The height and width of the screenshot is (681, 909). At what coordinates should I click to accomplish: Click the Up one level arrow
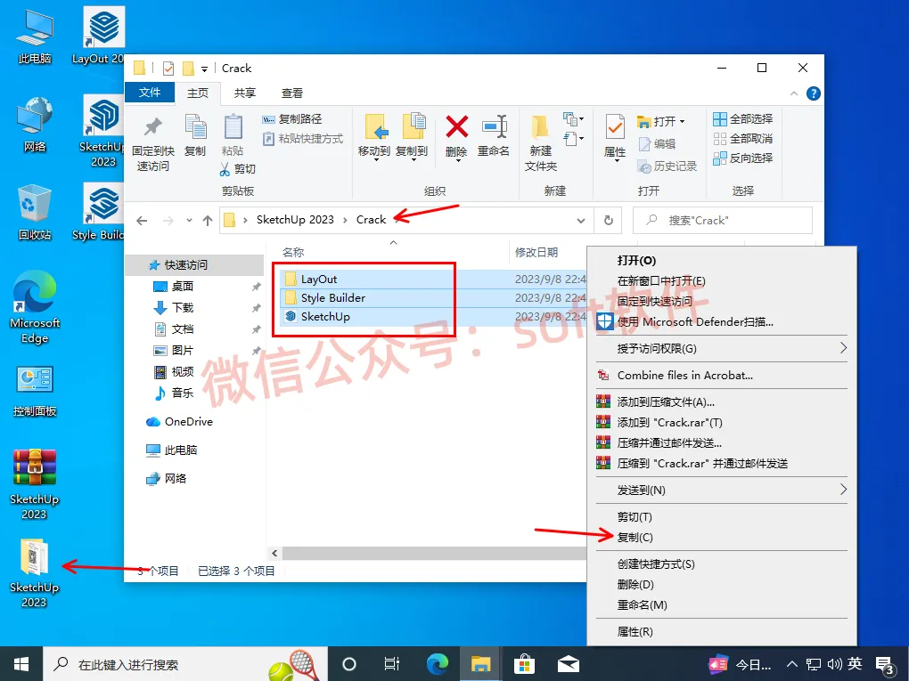click(208, 221)
